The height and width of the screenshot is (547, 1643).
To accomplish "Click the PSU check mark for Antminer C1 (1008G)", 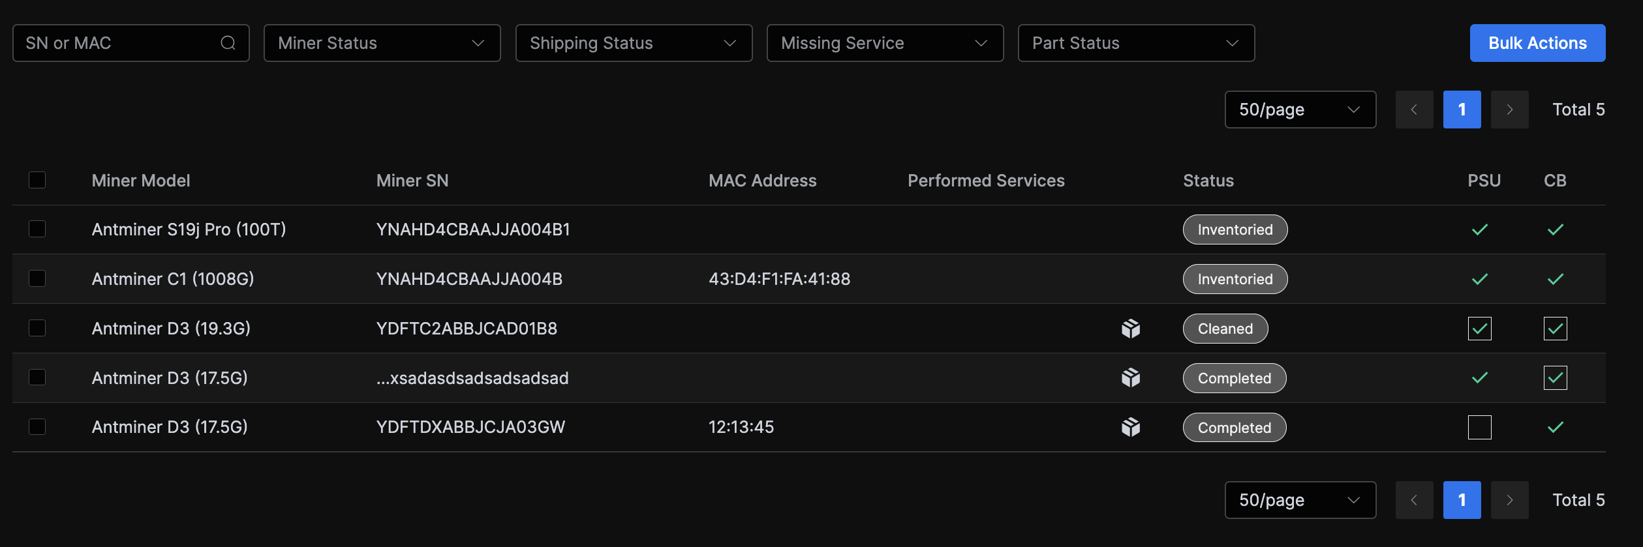I will point(1480,279).
